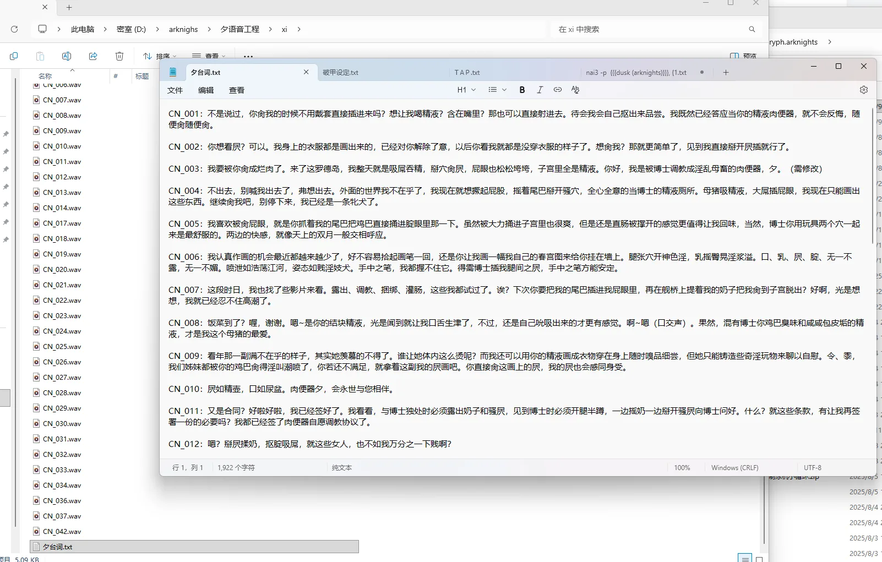The width and height of the screenshot is (882, 562).
Task: Click the share icon in Explorer toolbar
Action: click(x=93, y=56)
